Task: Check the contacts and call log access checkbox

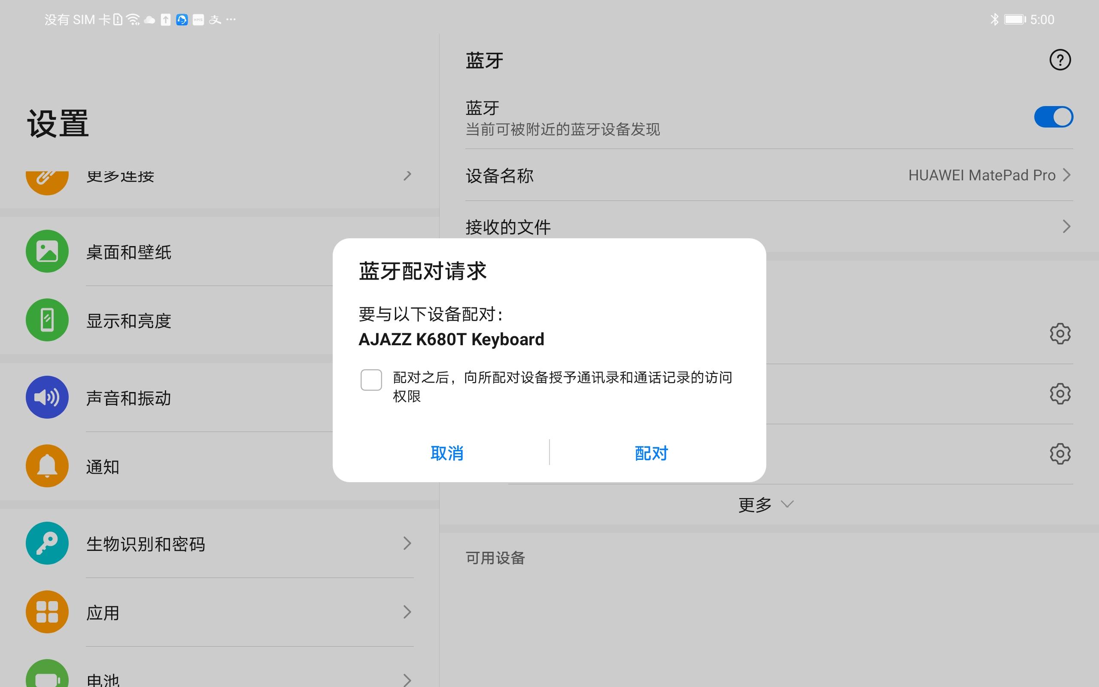Action: click(x=371, y=380)
